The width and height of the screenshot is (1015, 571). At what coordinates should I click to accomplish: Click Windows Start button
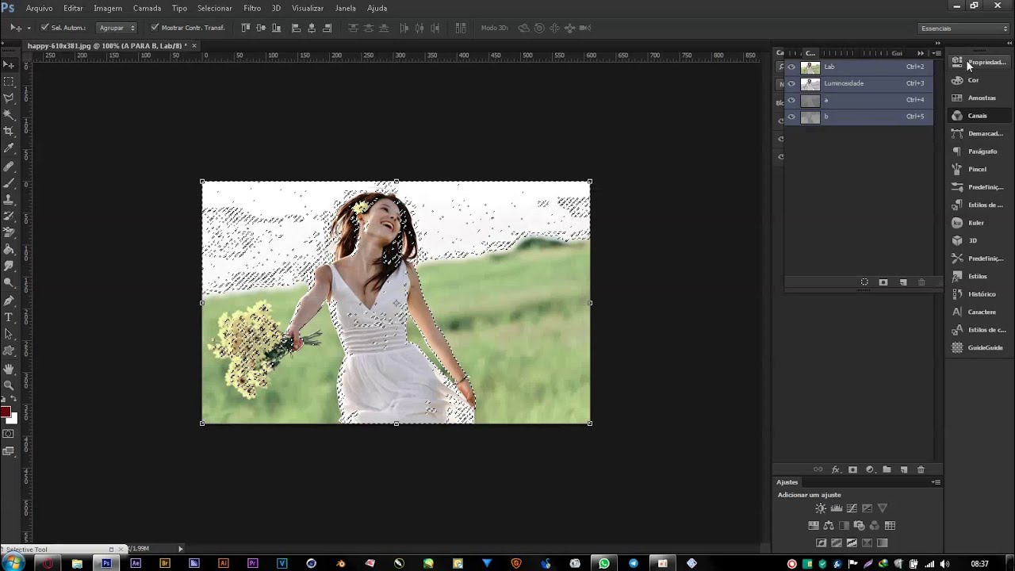click(x=13, y=563)
